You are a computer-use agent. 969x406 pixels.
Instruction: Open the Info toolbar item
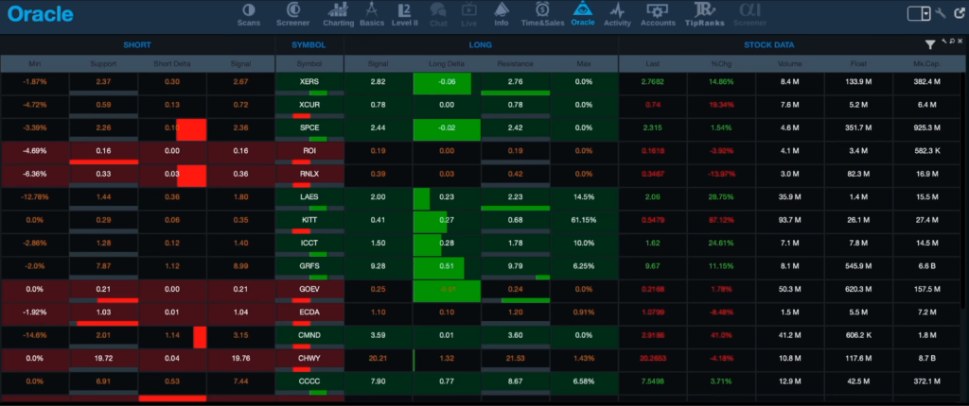click(x=501, y=13)
